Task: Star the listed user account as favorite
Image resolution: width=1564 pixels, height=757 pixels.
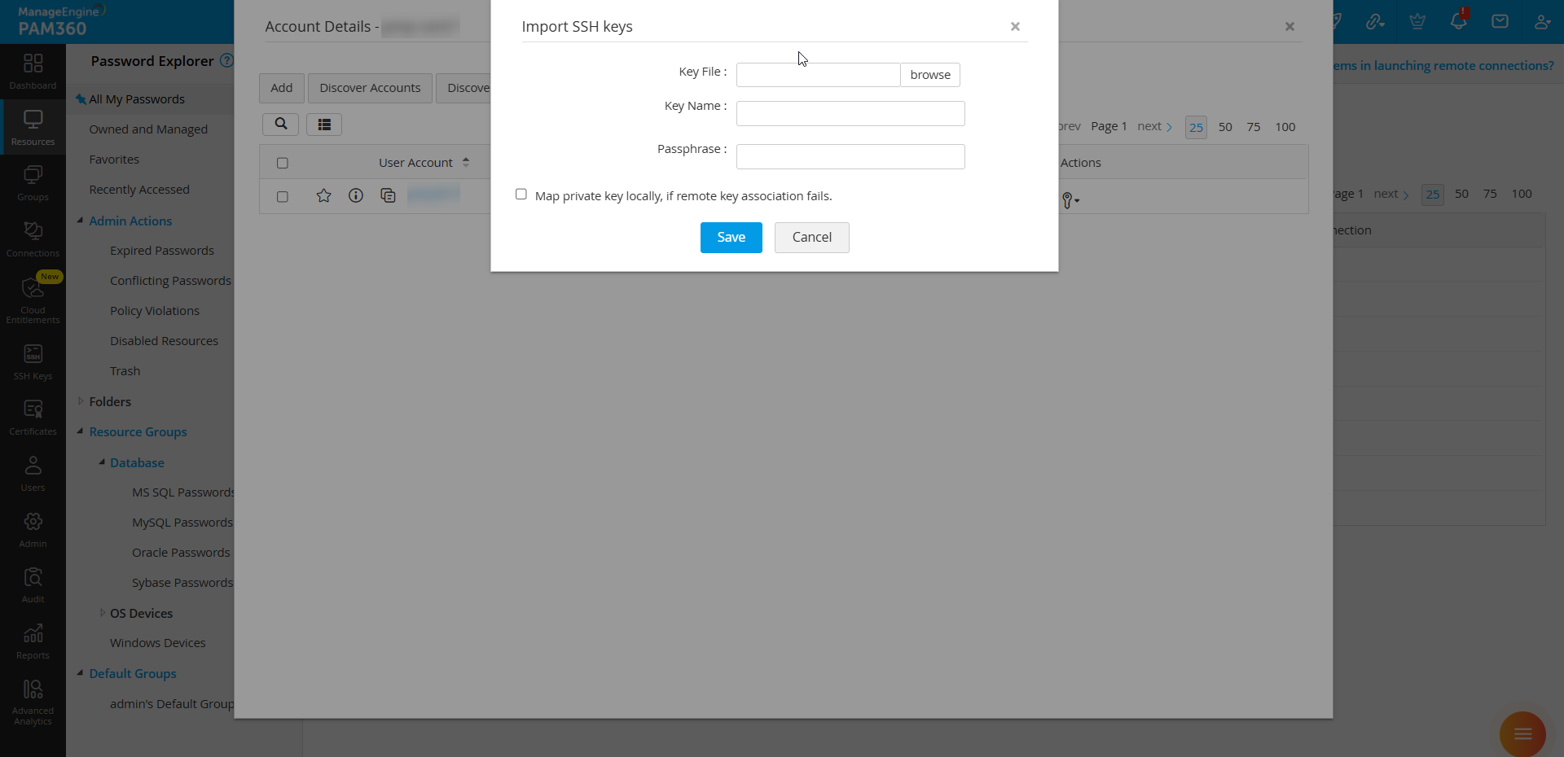Action: click(x=323, y=195)
